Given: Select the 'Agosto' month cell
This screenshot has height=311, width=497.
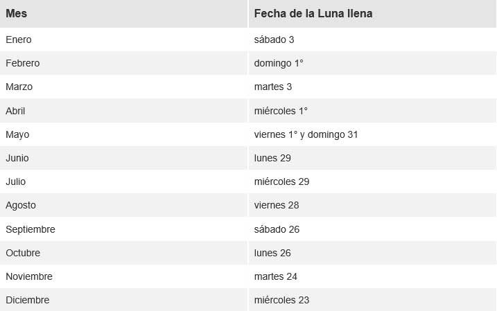Looking at the screenshot, I should tap(21, 205).
